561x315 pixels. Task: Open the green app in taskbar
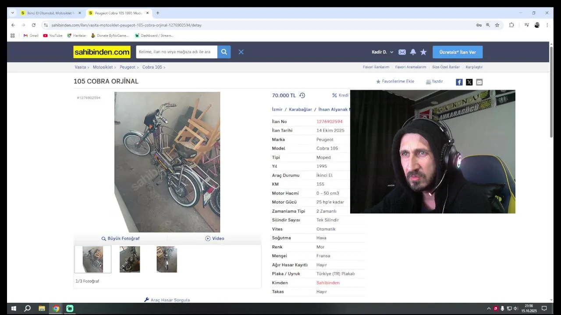coord(70,308)
